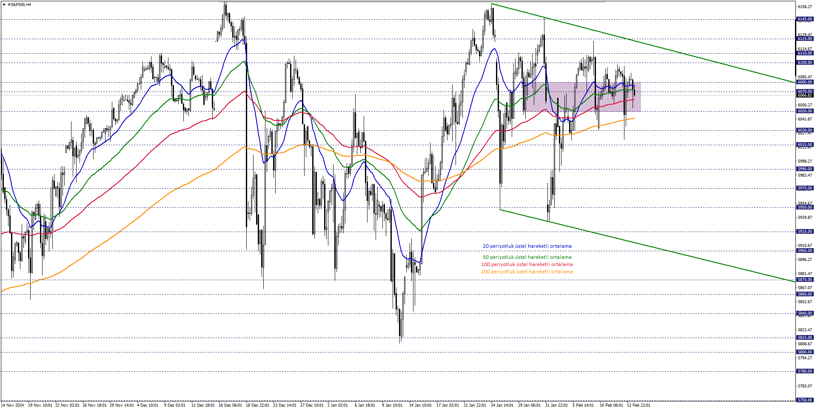The image size is (815, 410).
Task: Click the 200 periyotluk üstel hareketli ortalama legend
Action: tap(527, 272)
